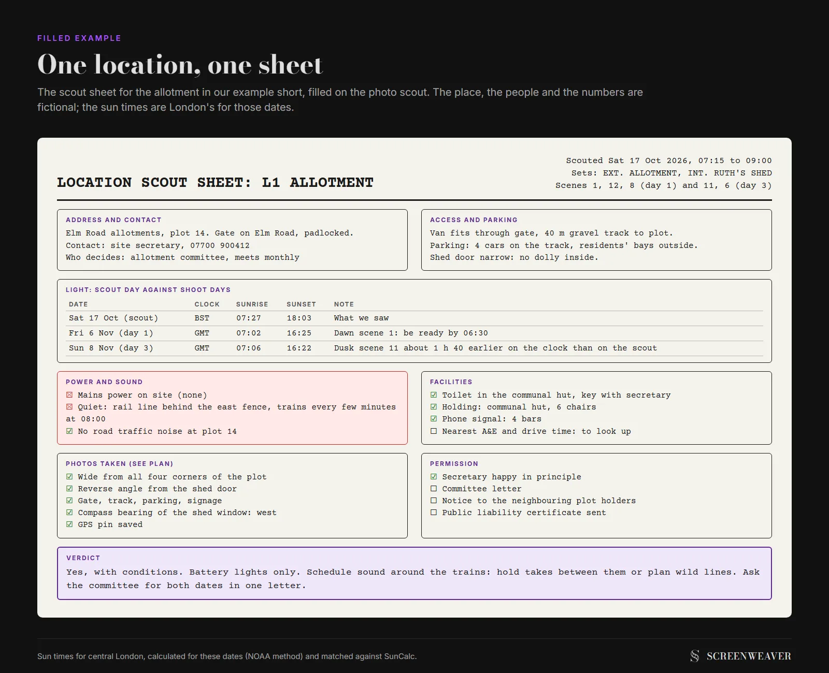829x673 pixels.
Task: Toggle 'Wide from all four corners' checkbox
Action: [69, 477]
